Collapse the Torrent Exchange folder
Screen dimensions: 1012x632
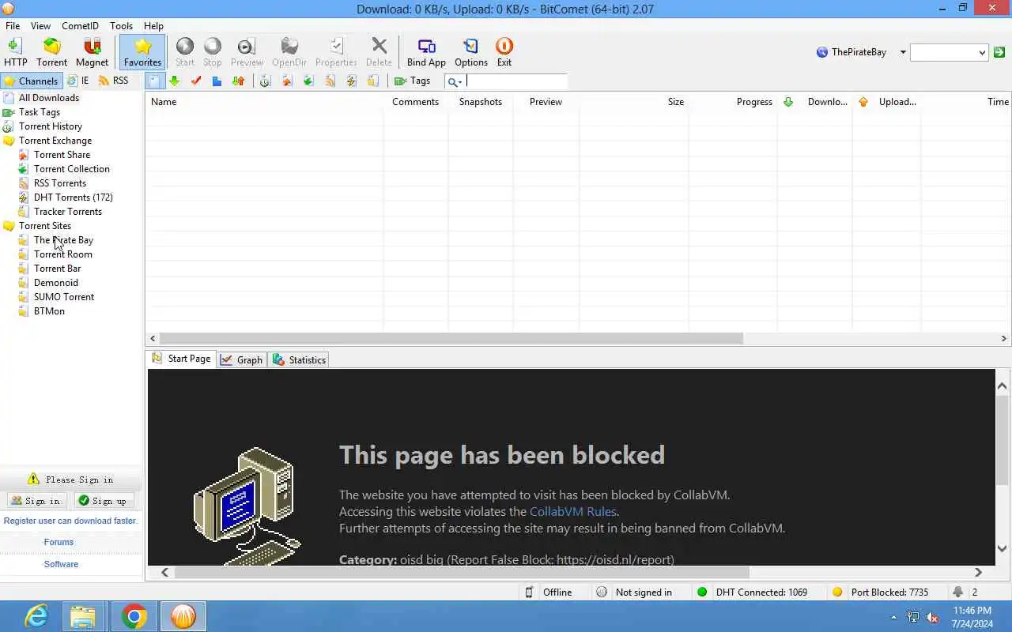55,141
